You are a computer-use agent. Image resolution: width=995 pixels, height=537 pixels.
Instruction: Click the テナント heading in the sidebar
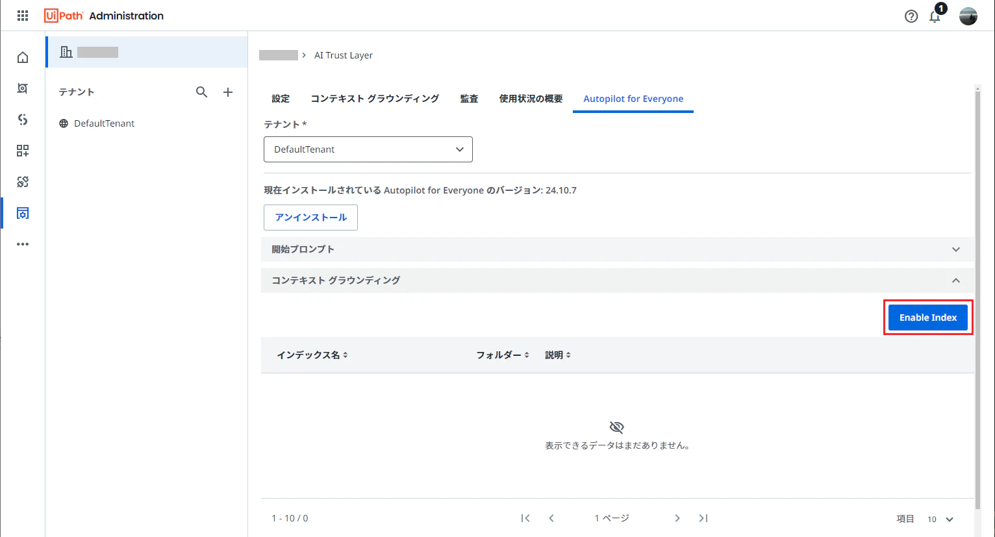[77, 92]
